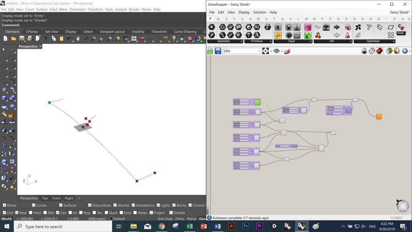The image size is (412, 232).
Task: Click the Zoom Extents icon in Grasshopper
Action: pos(266,51)
